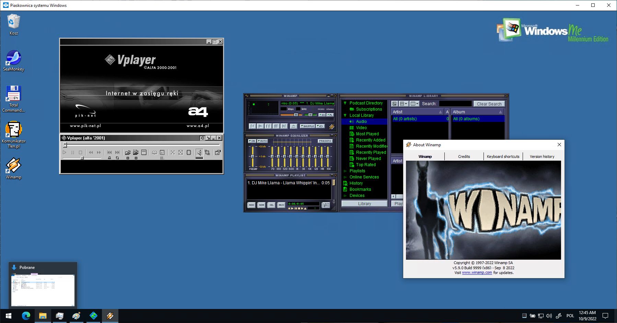Open Vplayer's playlist list icon
Screen dimensions: 617x323
tap(144, 152)
